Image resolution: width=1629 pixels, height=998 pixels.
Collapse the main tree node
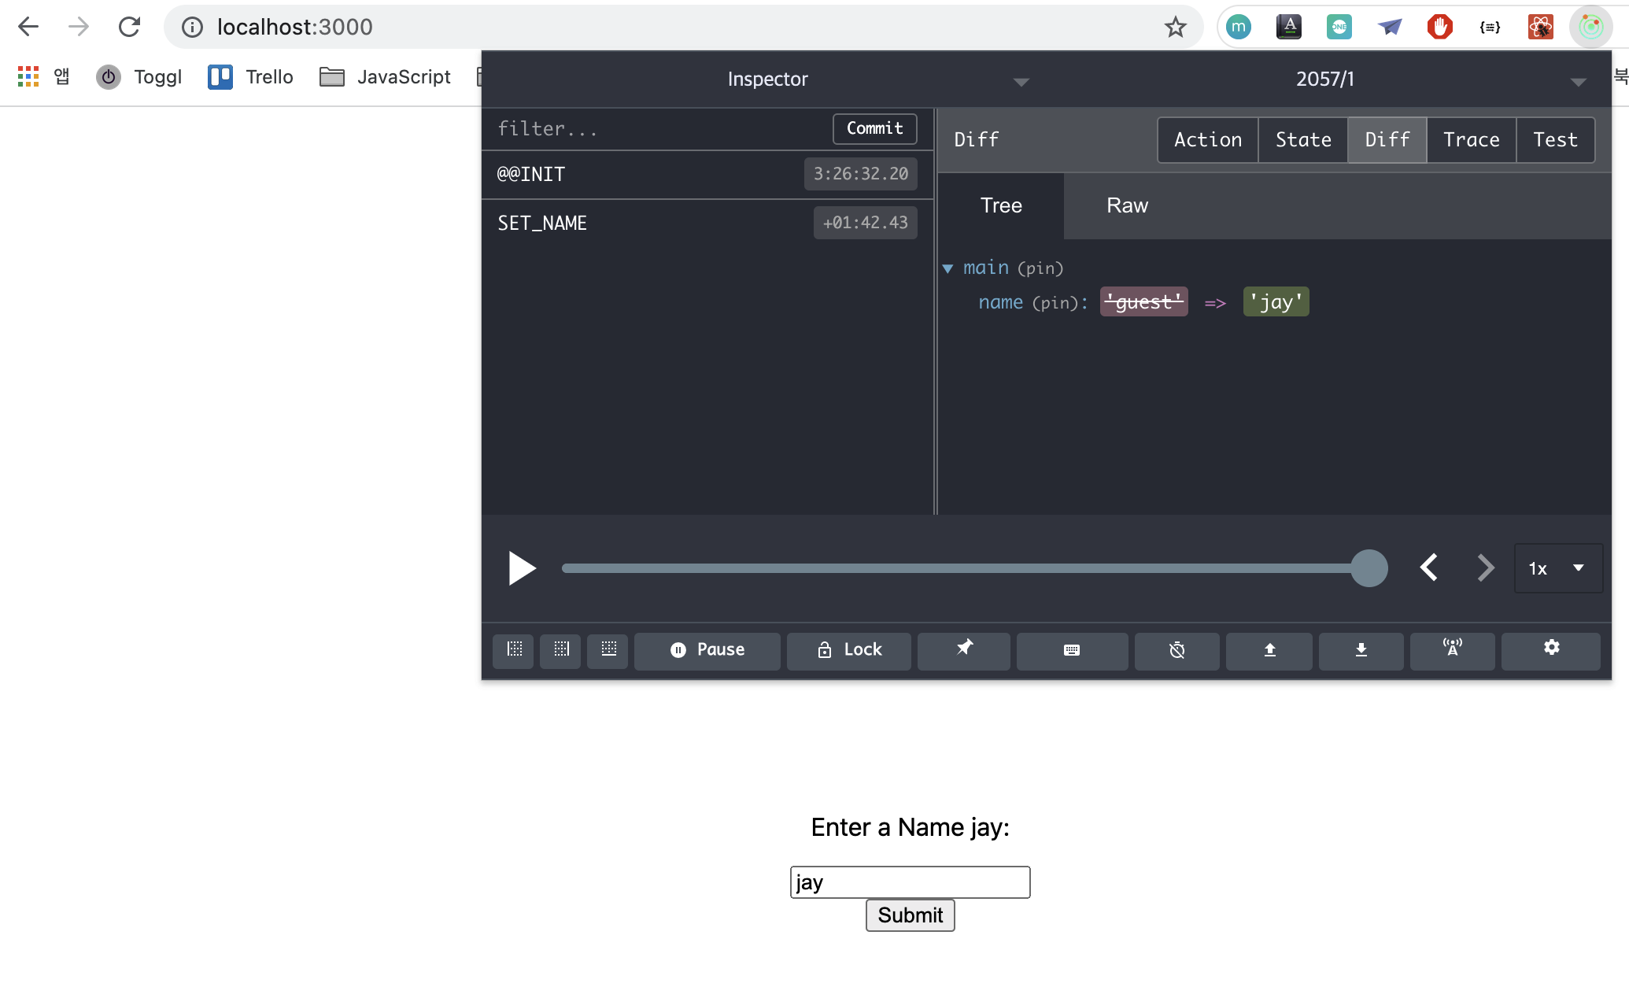[948, 269]
